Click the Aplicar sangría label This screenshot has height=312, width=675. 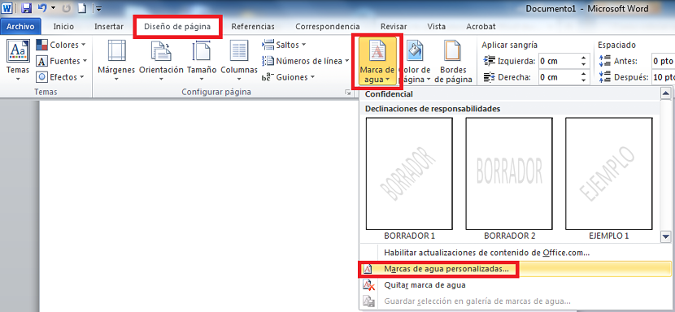pos(510,45)
